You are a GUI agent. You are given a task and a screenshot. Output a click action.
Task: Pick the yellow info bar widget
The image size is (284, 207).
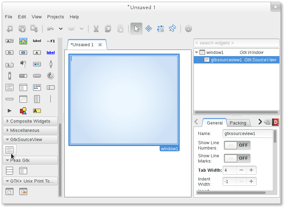click(x=37, y=111)
